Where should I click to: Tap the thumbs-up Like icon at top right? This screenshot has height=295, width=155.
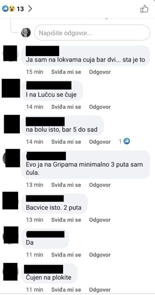click(x=144, y=9)
